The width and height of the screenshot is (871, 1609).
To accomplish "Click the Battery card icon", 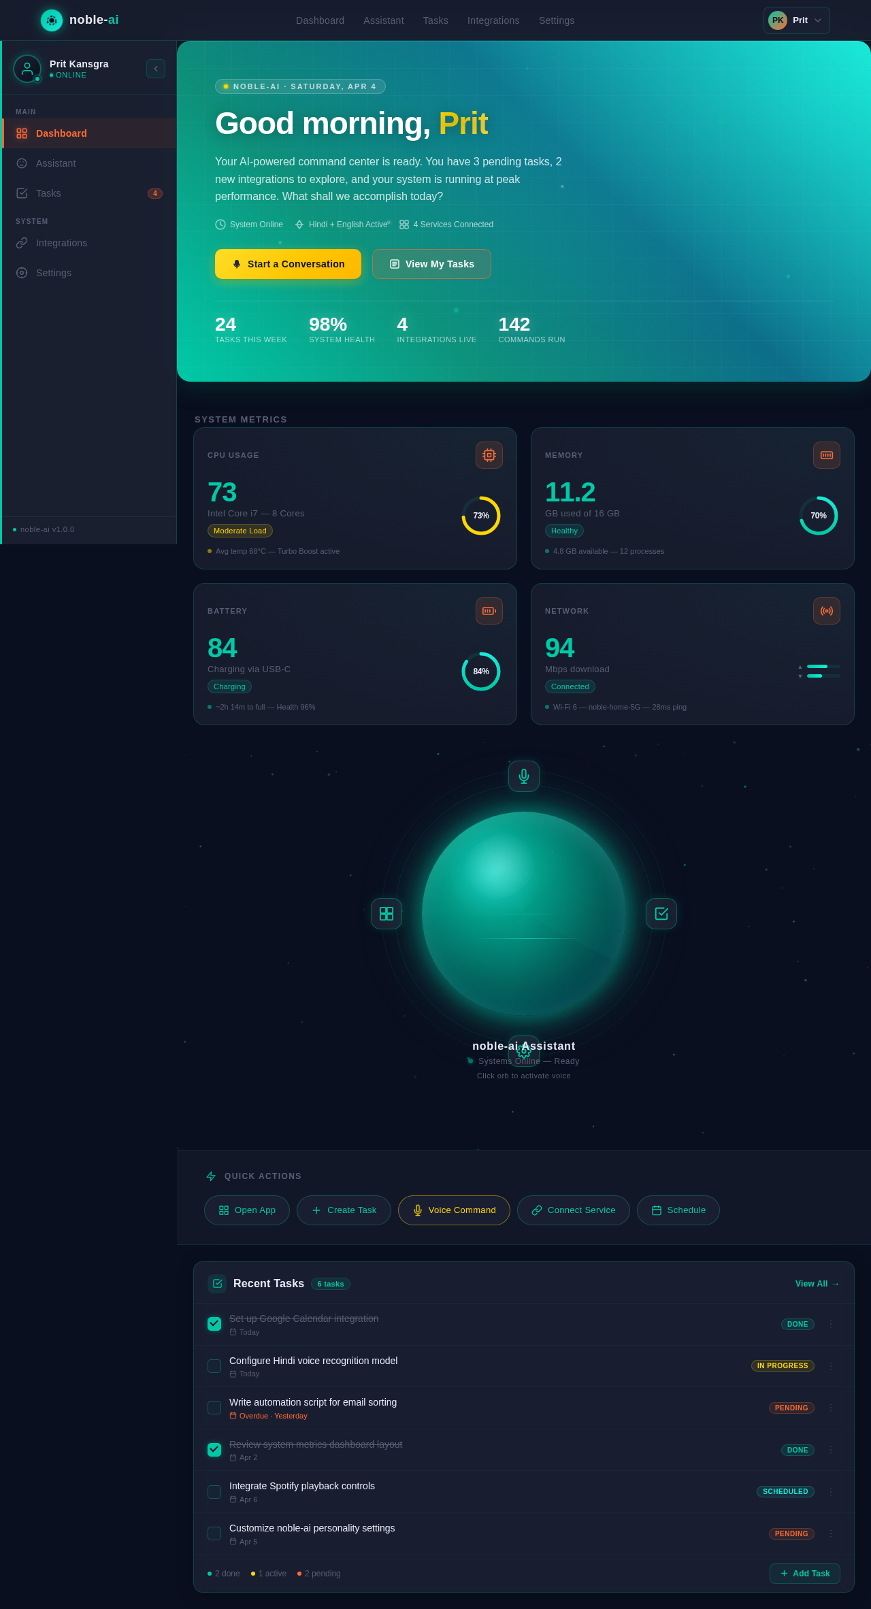I will tap(489, 611).
